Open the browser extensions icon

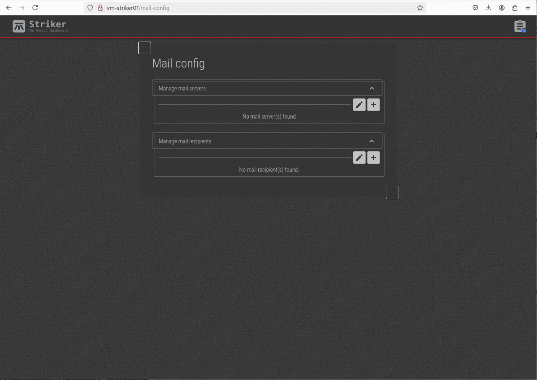click(x=515, y=8)
